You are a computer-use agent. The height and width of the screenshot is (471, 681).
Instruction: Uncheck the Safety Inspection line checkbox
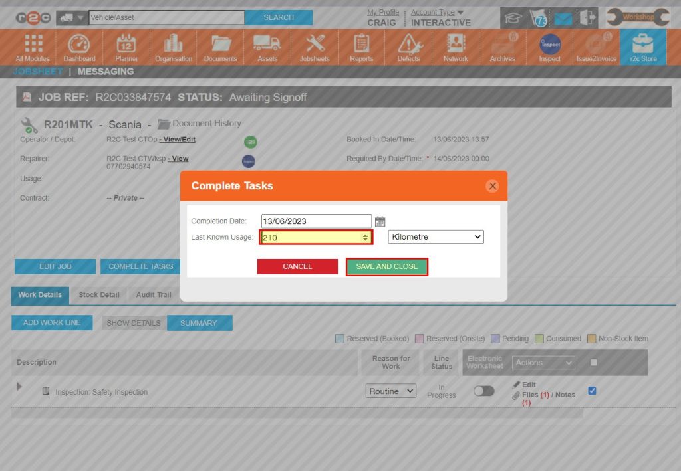pos(592,391)
